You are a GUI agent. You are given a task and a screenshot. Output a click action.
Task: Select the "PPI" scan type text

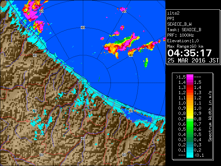[171, 19]
